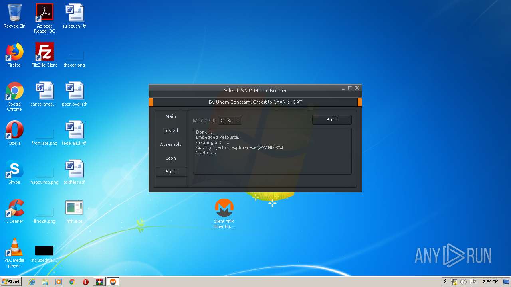511x287 pixels.
Task: Click WinRAR icon in taskbar
Action: tap(99, 282)
